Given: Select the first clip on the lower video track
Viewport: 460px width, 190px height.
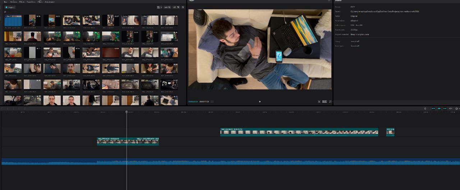Looking at the screenshot, I should [x=117, y=141].
